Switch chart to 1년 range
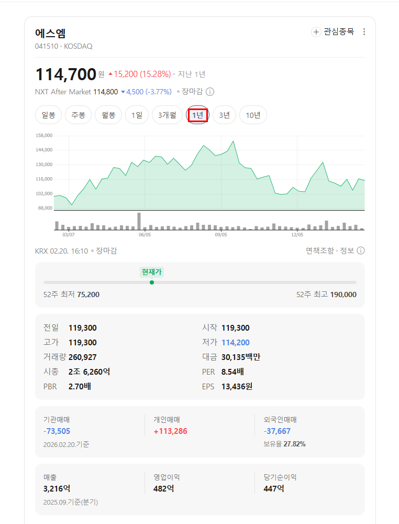399x524 pixels. (197, 115)
